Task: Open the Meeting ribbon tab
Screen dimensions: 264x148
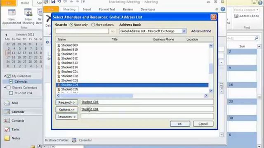Action: [69, 9]
